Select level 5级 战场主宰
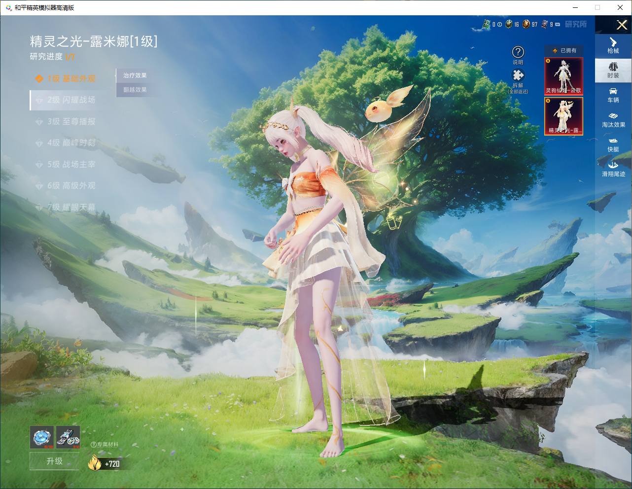Image resolution: width=632 pixels, height=489 pixels. [66, 164]
